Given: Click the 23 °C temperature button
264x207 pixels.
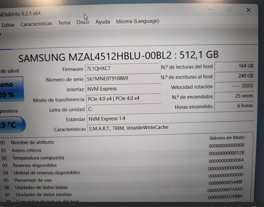Looking at the screenshot, I should (12, 124).
